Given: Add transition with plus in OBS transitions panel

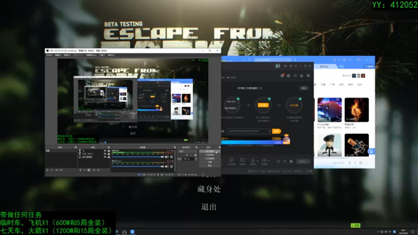Looking at the screenshot, I should coord(187,155).
